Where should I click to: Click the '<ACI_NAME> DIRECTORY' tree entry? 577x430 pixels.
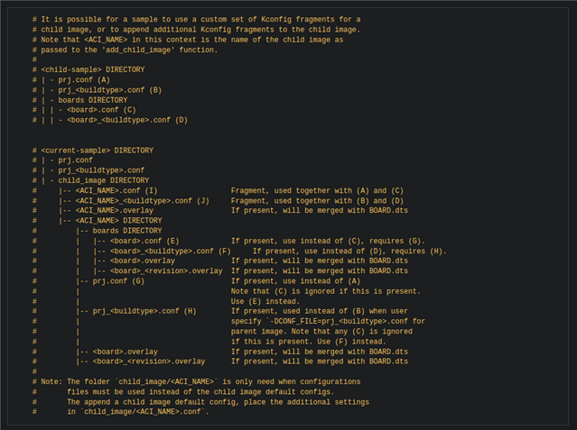[x=118, y=221]
